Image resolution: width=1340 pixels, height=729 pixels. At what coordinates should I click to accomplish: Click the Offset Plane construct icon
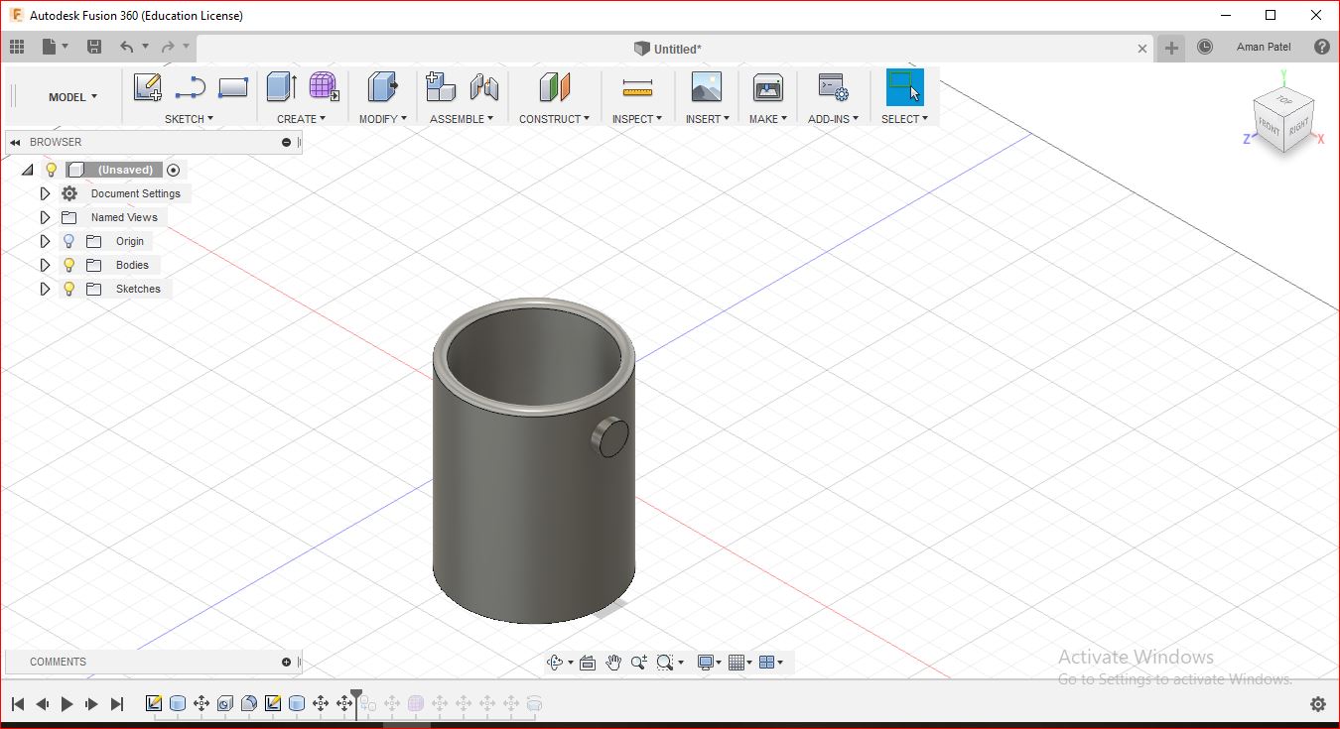(x=555, y=87)
